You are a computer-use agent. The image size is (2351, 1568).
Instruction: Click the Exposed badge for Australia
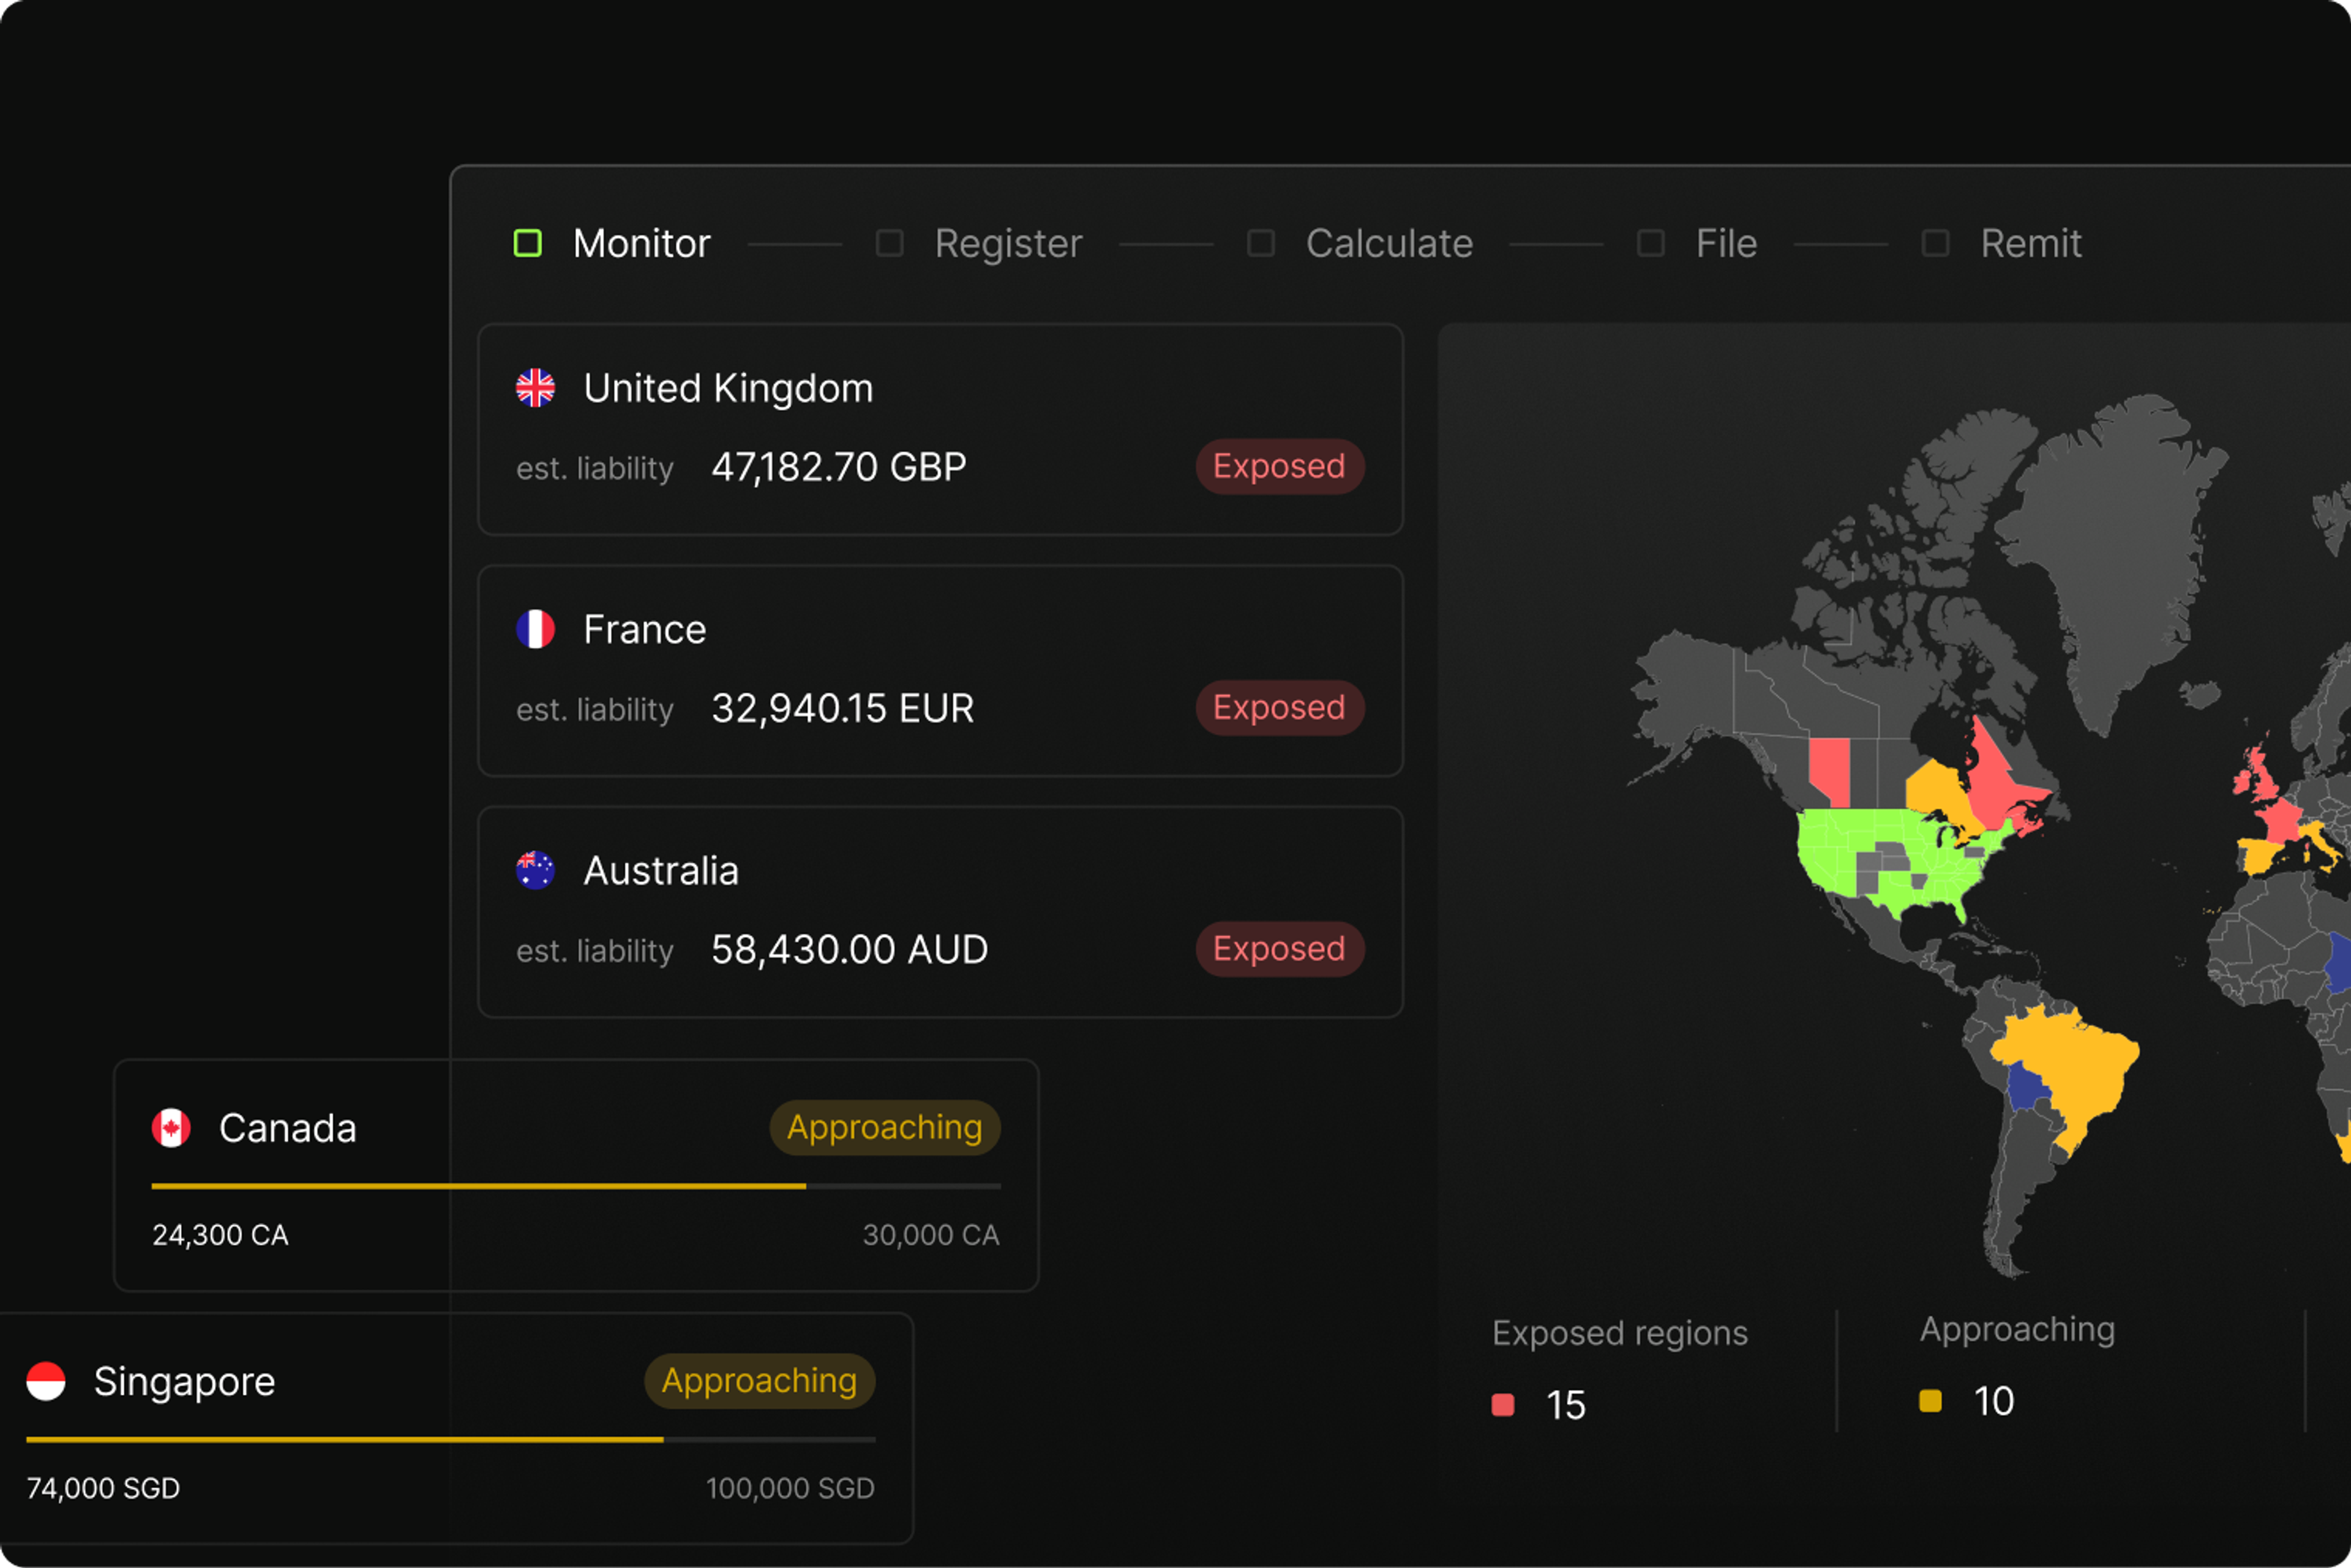[x=1280, y=949]
